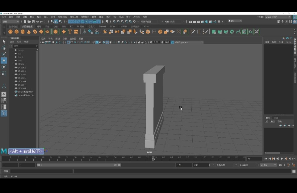The height and width of the screenshot is (193, 297).
Task: Switch to the MASH shelf tab
Action: [x=123, y=26]
